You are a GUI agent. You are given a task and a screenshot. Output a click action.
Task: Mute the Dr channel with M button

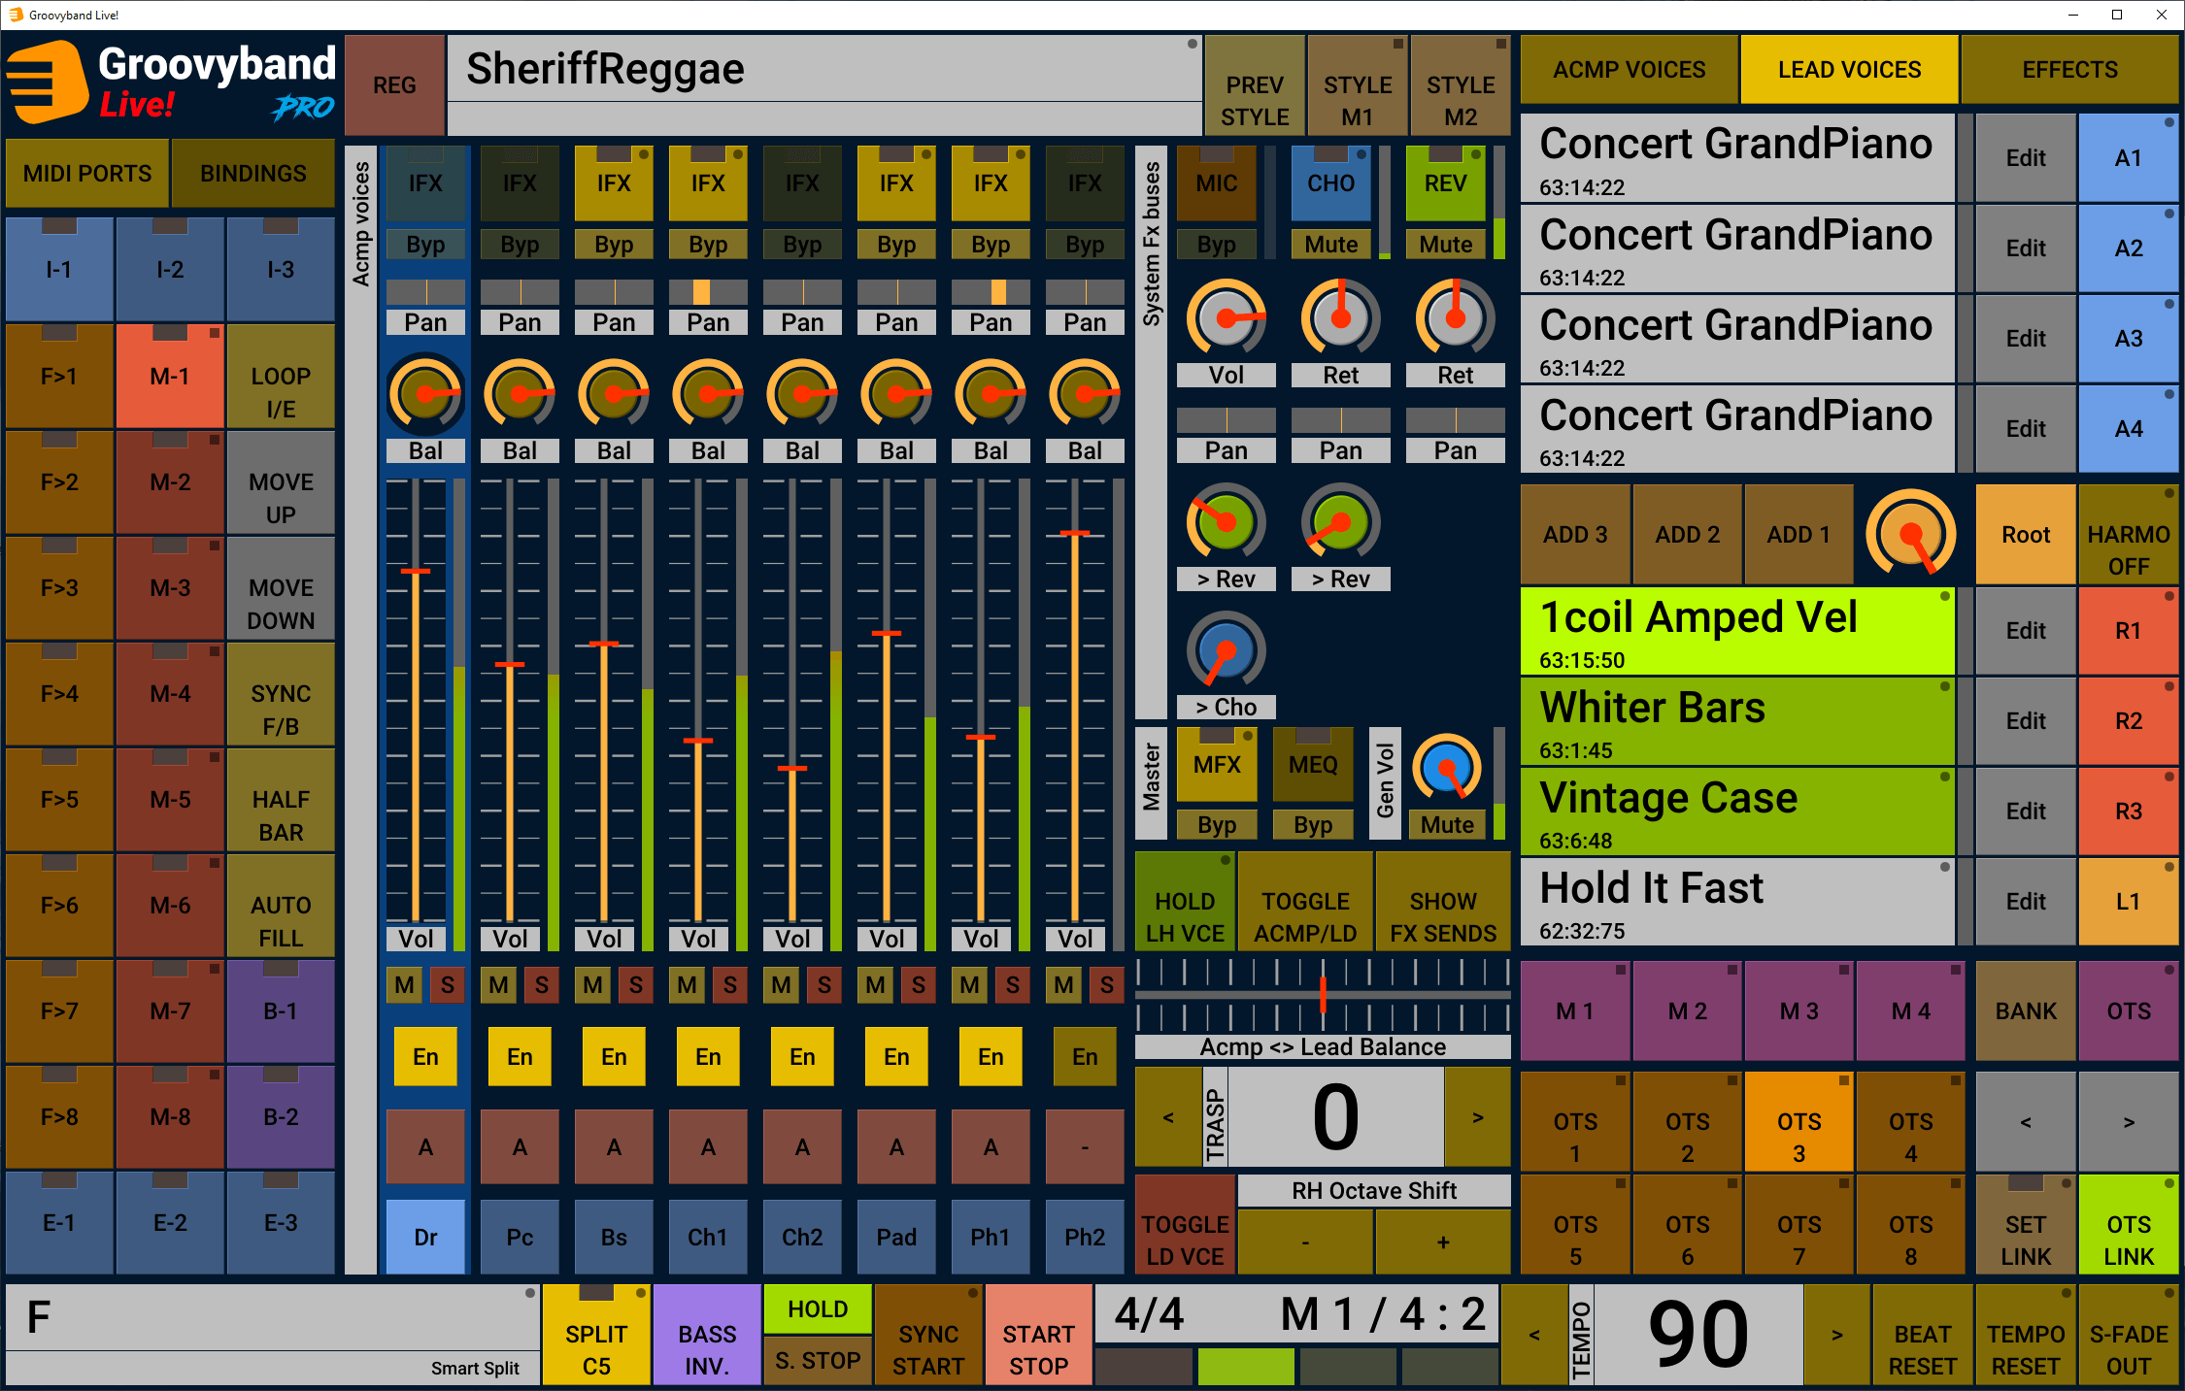pos(404,985)
